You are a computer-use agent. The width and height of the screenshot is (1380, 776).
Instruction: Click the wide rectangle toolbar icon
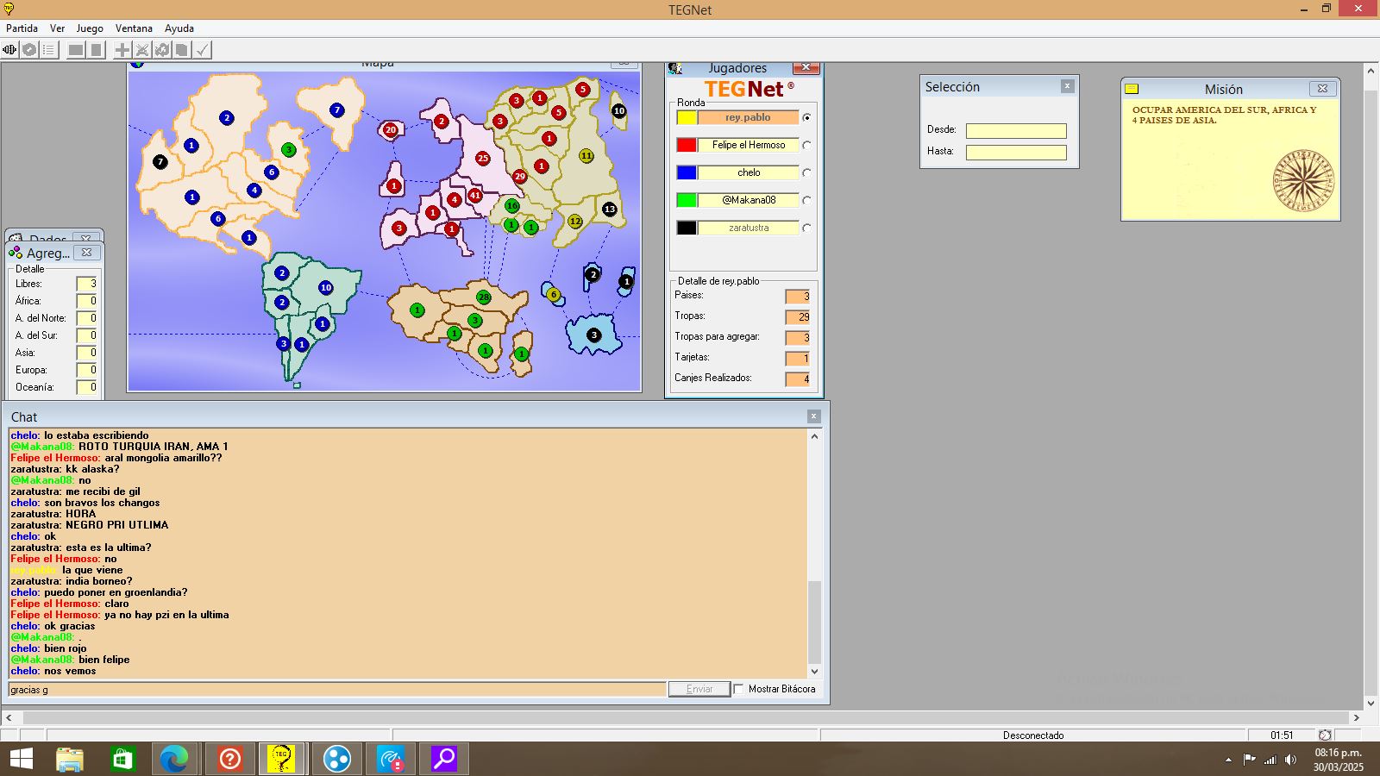click(76, 50)
